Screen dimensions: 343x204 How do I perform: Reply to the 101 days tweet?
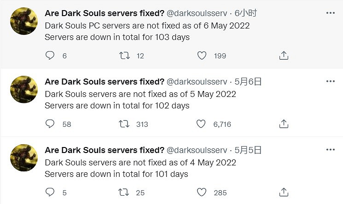[x=50, y=193]
